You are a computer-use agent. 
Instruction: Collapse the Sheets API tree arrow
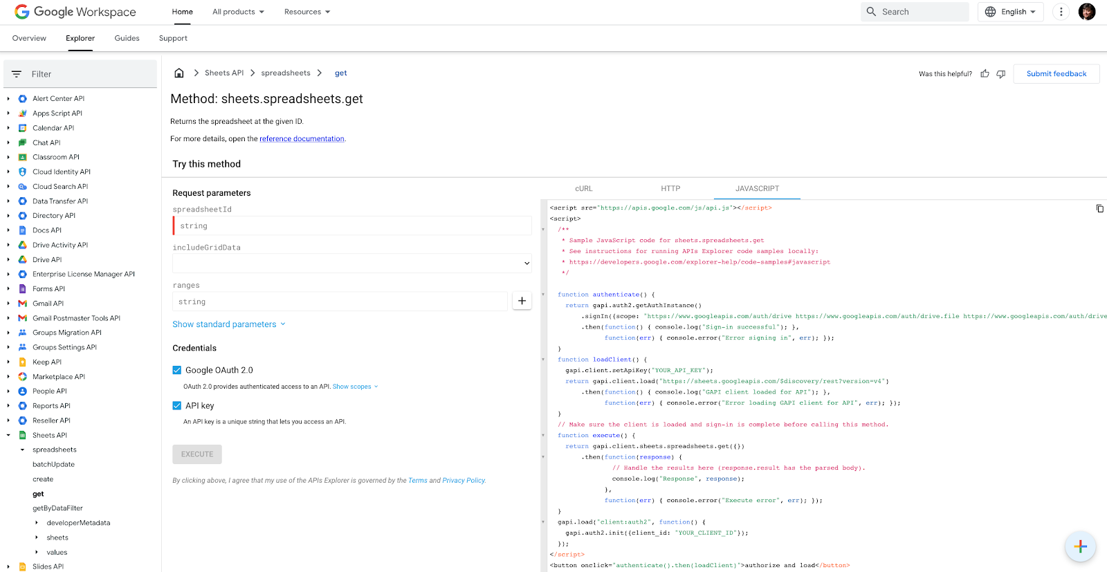point(8,435)
